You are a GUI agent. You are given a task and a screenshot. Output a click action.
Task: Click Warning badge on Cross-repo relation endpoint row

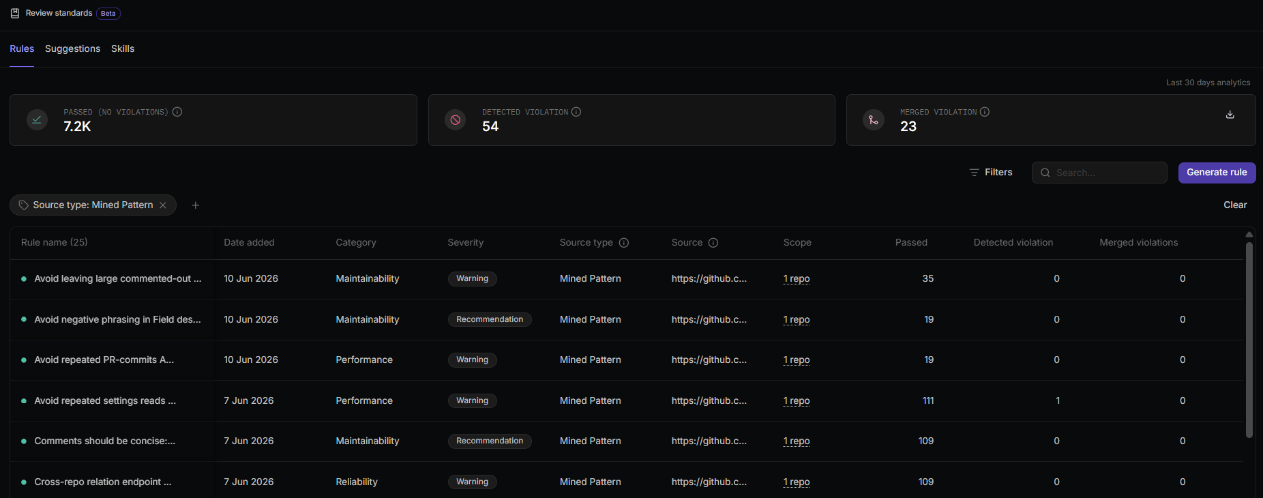pos(472,482)
